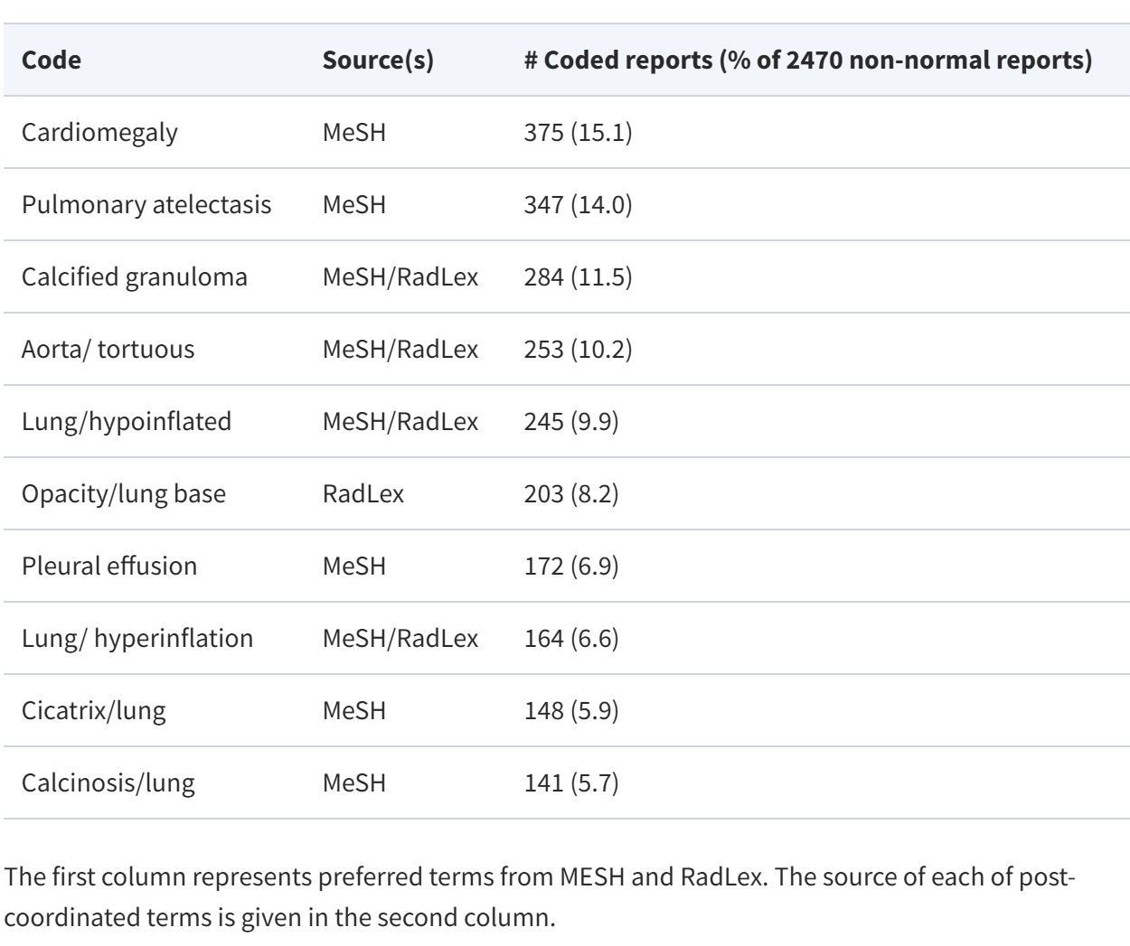The height and width of the screenshot is (946, 1130).
Task: Select the 203 (8.2) value
Action: click(571, 494)
